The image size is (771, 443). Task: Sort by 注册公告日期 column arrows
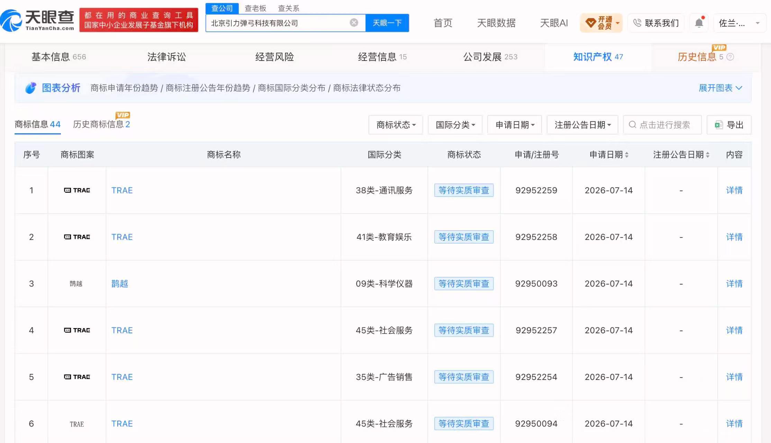tap(708, 155)
